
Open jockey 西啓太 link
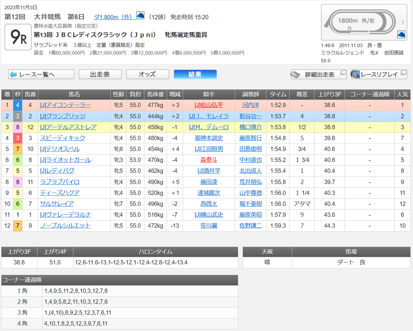(209, 204)
